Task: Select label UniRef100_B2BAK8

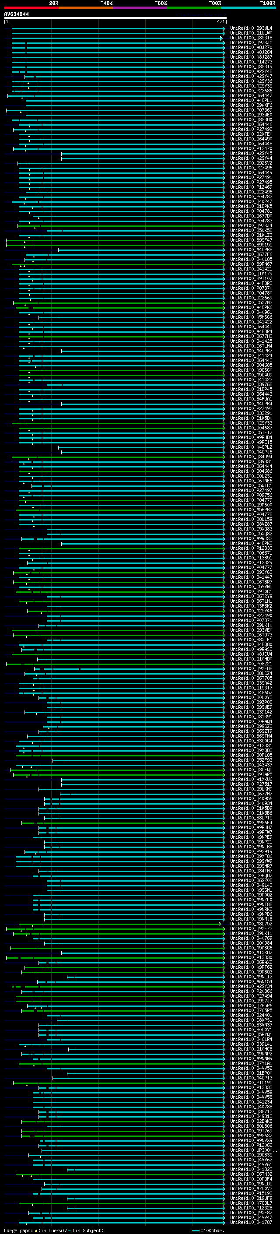Action: click(x=251, y=1121)
